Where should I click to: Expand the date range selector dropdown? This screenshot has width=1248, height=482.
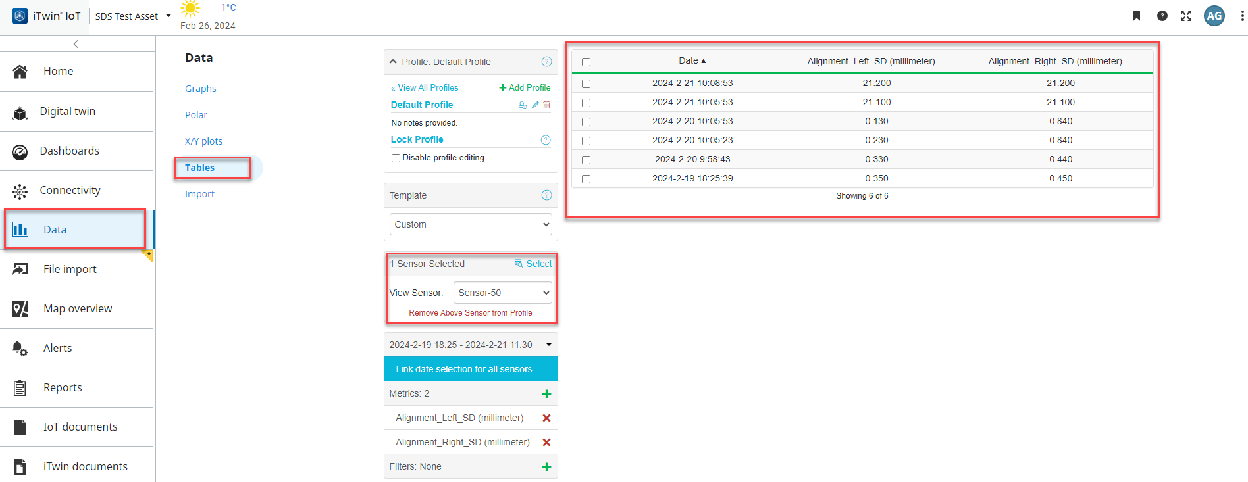[548, 345]
